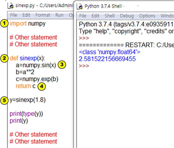Click the Python icon in Shell title bar

80,6
